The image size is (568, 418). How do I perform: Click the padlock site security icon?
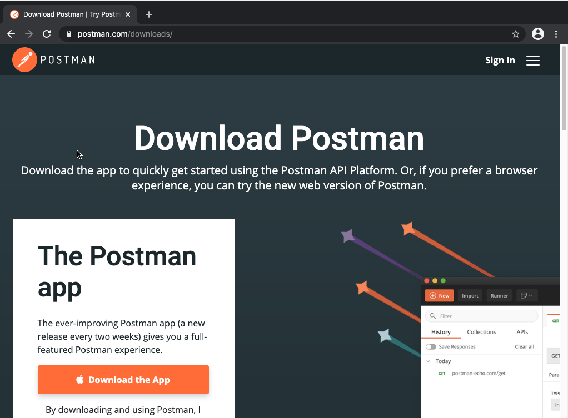[69, 34]
